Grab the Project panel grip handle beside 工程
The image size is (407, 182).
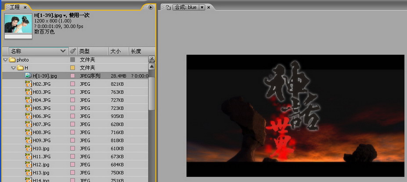point(7,7)
